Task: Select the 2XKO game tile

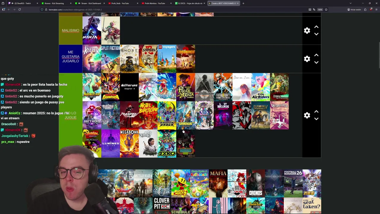Action: click(167, 144)
